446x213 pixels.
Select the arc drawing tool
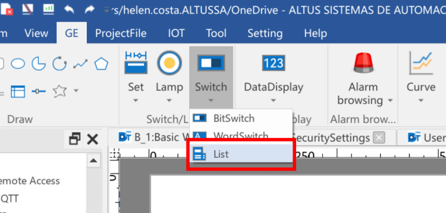[x=60, y=64]
